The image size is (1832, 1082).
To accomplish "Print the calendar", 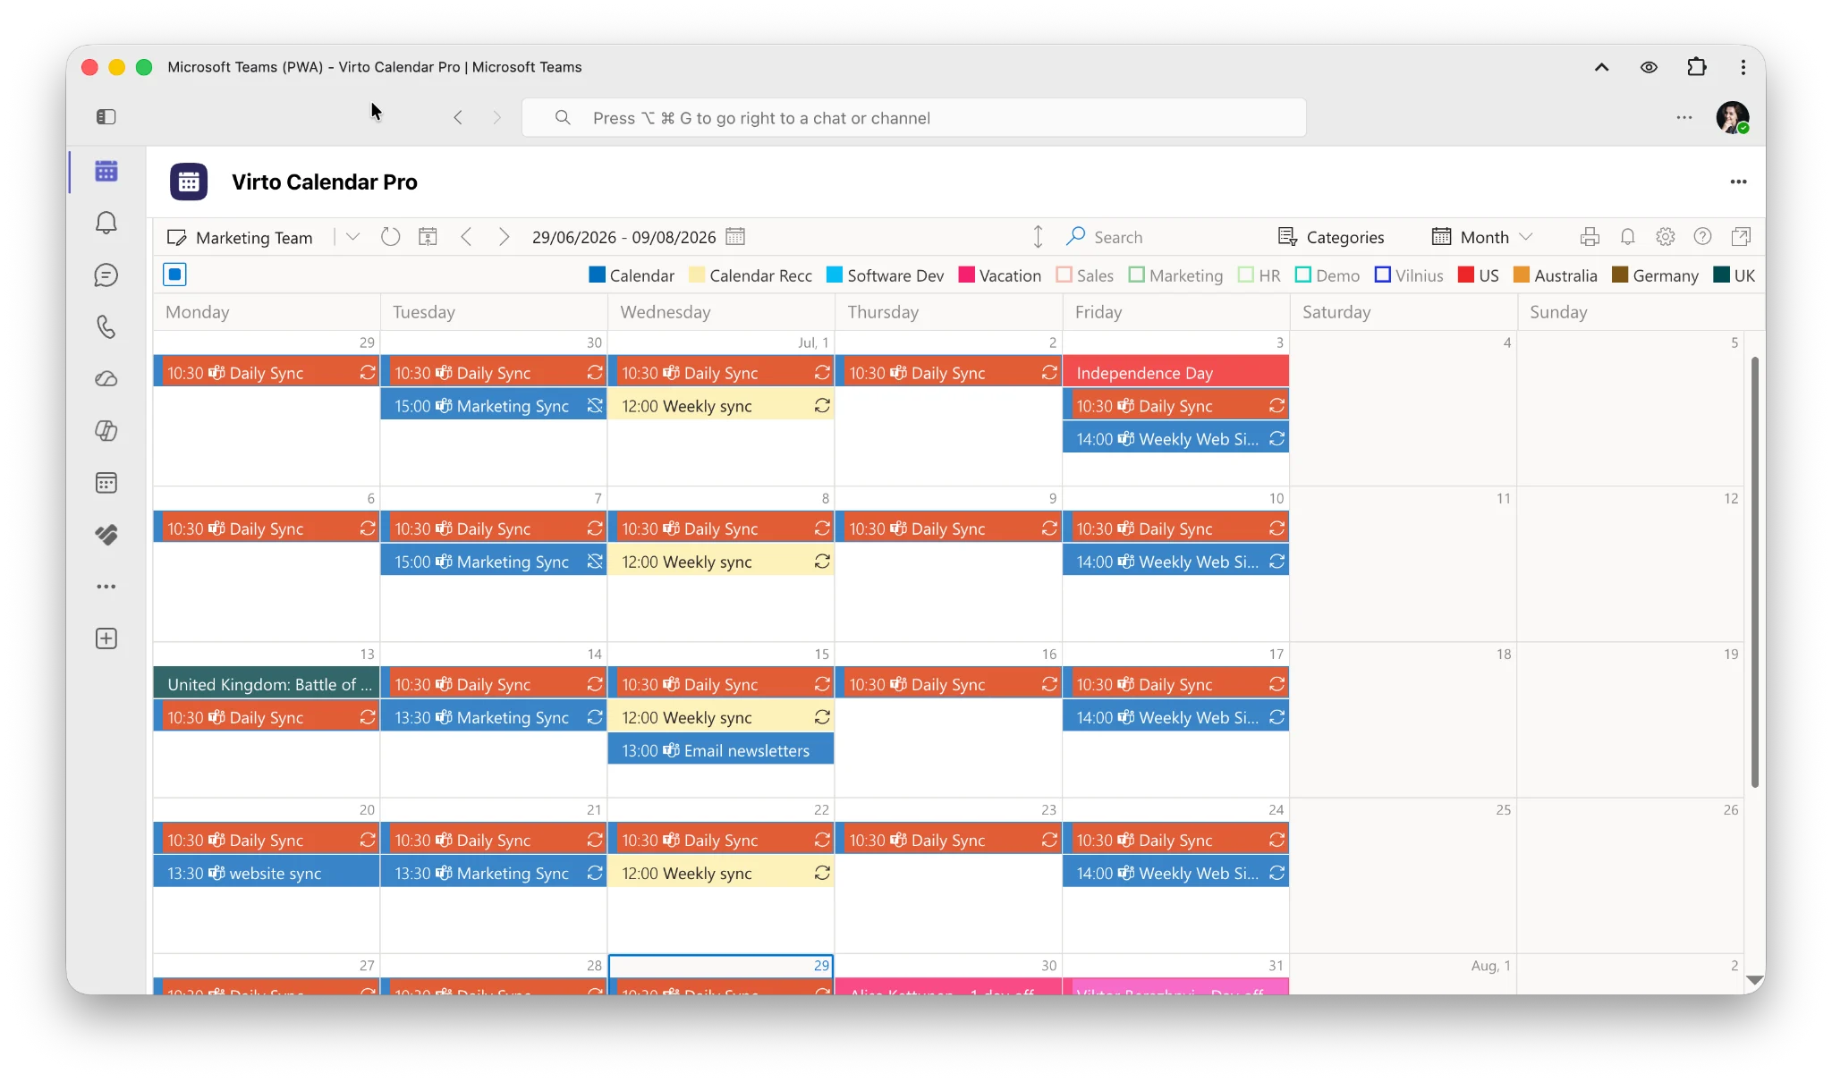I will pyautogui.click(x=1590, y=237).
